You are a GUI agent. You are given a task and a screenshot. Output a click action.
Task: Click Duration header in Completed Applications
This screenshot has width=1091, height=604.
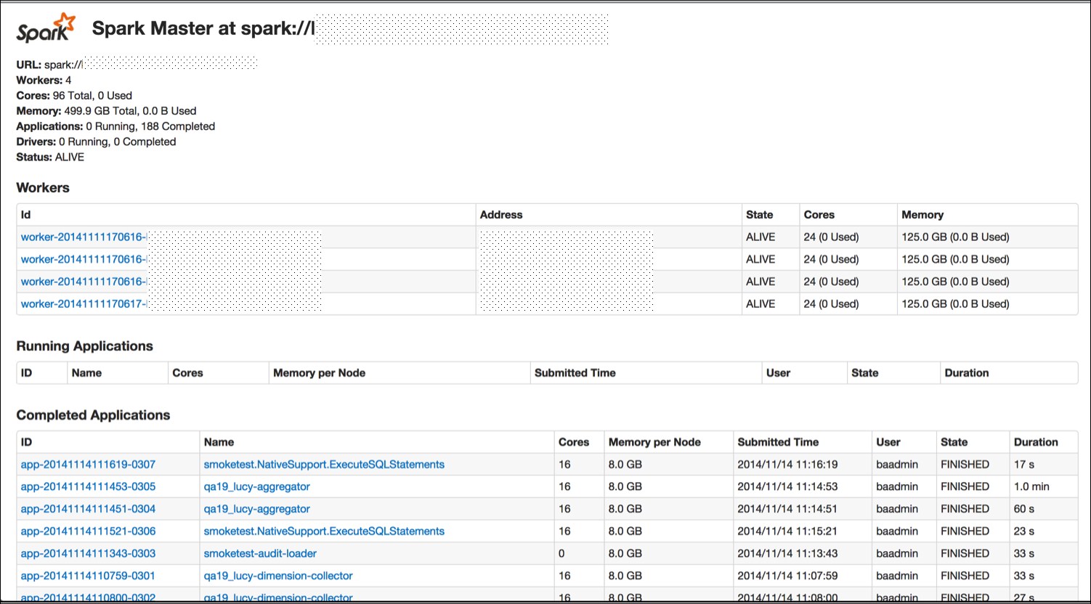(x=1036, y=442)
